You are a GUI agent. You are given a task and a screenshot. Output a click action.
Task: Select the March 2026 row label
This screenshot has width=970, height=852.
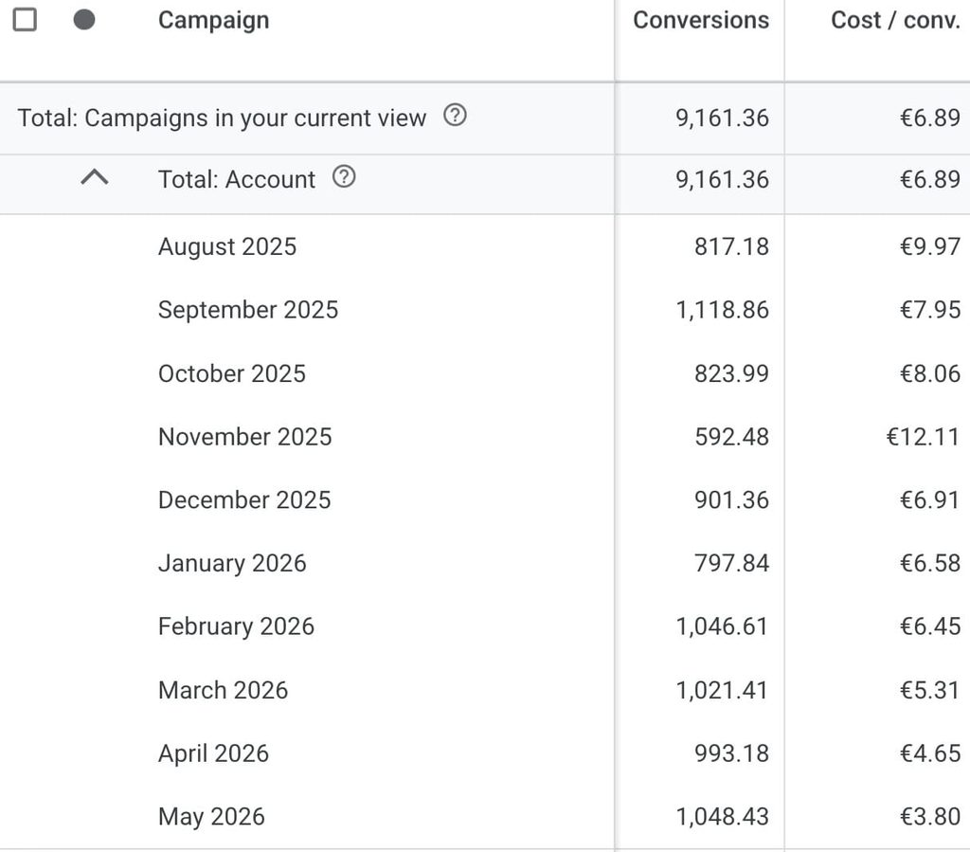click(x=223, y=690)
